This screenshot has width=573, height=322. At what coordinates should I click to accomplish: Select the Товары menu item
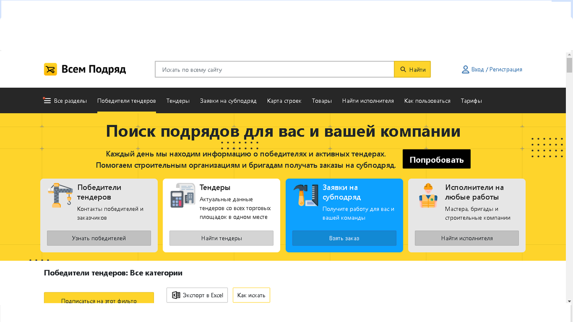(x=322, y=101)
